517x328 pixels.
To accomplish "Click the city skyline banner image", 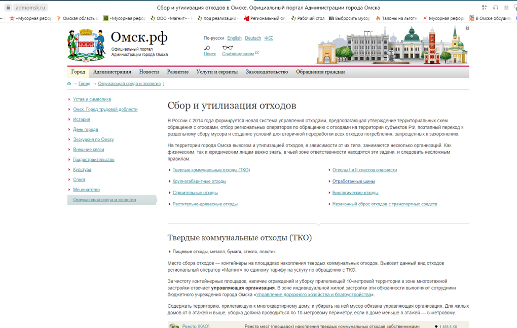I will point(392,46).
